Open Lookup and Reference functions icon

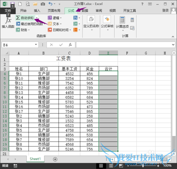pos(75,18)
